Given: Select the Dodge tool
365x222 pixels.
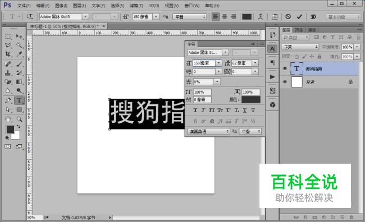Looking at the screenshot, I should 19,91.
